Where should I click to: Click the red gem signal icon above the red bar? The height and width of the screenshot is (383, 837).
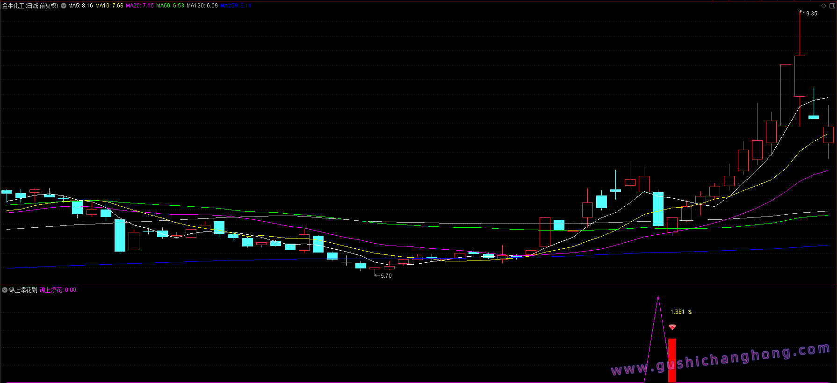tap(672, 327)
